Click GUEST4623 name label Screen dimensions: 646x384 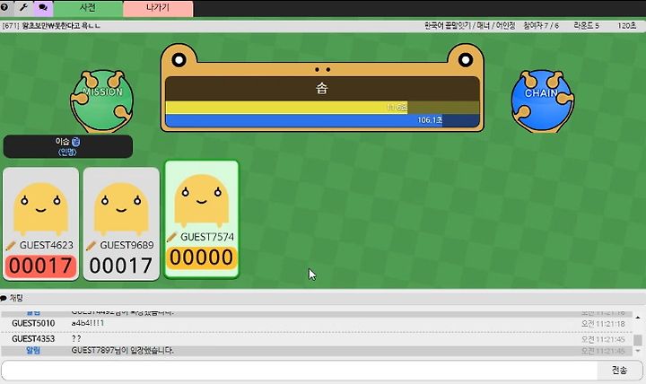pos(46,245)
